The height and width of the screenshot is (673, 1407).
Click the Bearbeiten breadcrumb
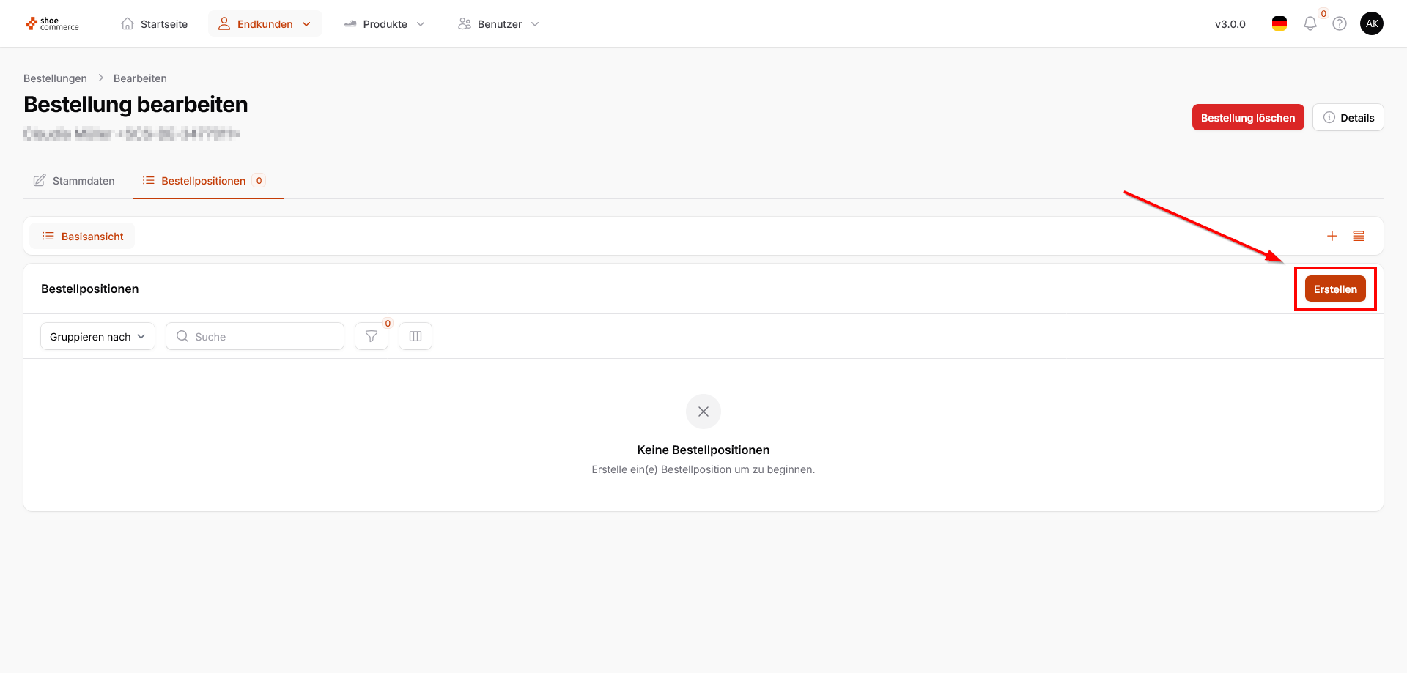[x=140, y=78]
